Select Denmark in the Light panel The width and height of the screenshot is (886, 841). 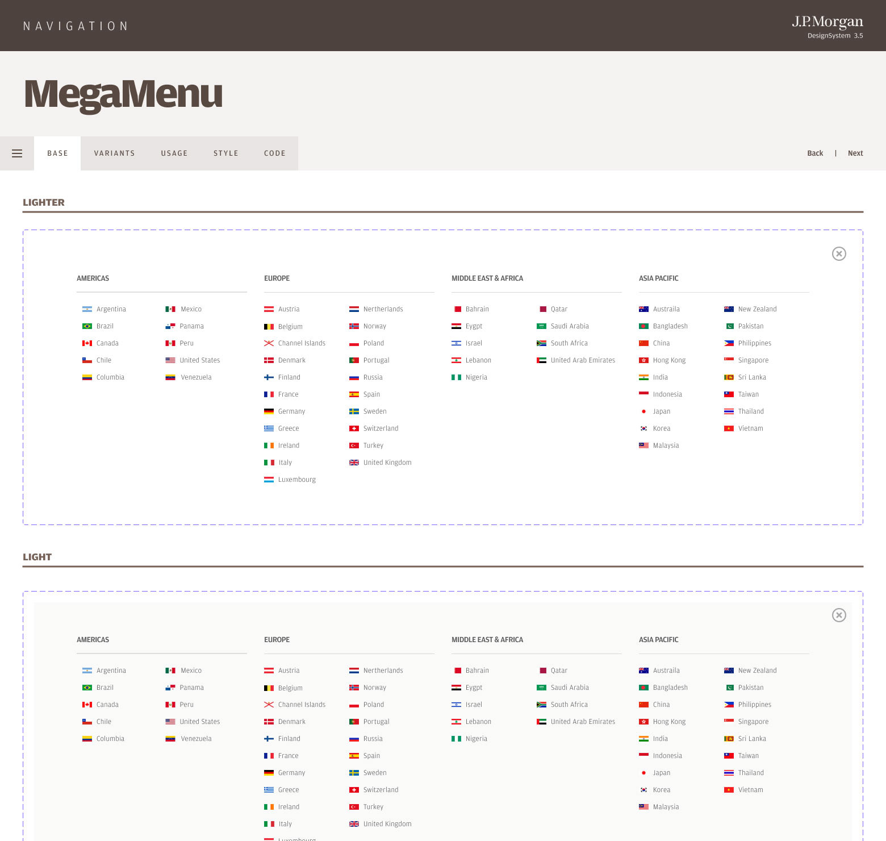pos(292,722)
